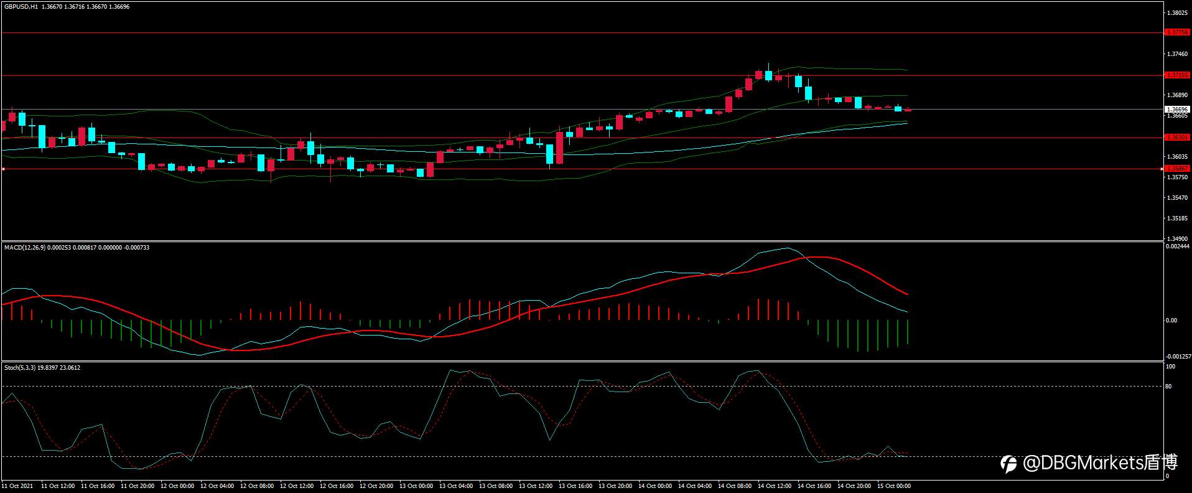This screenshot has width=1192, height=493.
Task: Click the 1.35185 price scale value
Action: pyautogui.click(x=1178, y=218)
